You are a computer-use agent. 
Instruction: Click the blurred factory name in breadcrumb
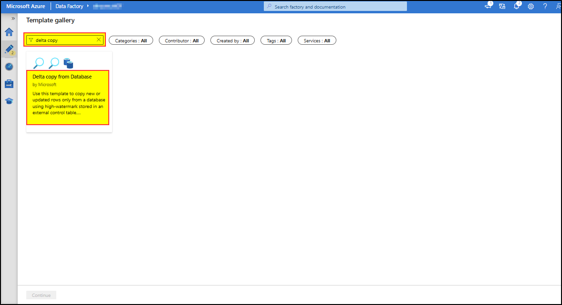[x=107, y=6]
